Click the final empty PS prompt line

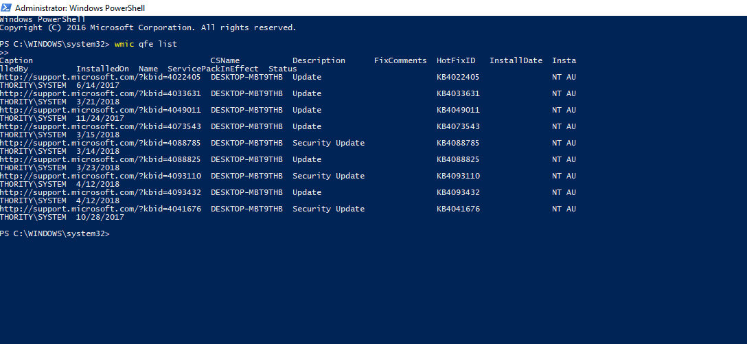point(55,233)
